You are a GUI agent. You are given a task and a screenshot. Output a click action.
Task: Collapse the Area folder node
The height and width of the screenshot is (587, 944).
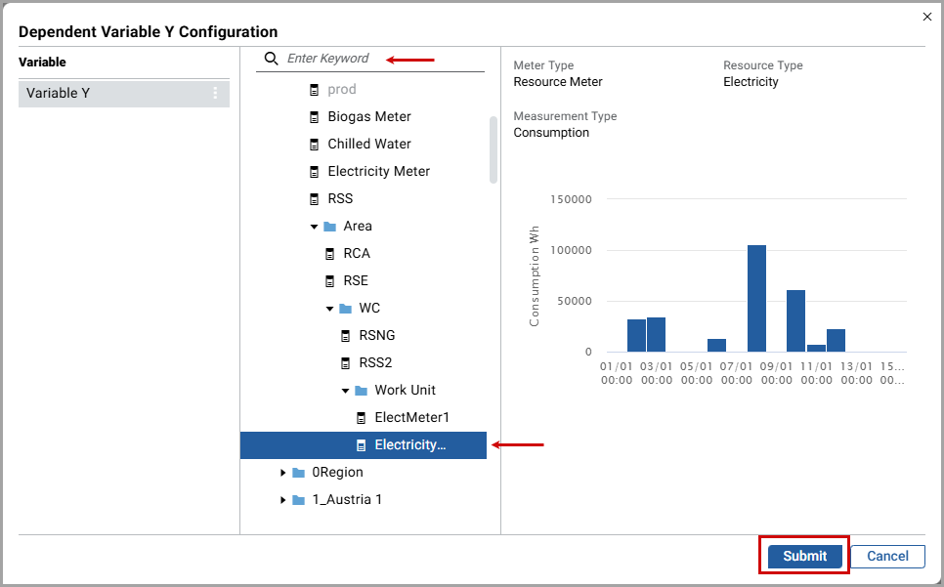pyautogui.click(x=314, y=227)
